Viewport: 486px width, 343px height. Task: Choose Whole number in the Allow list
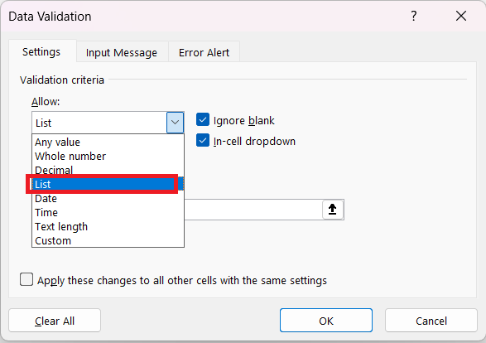[108, 156]
